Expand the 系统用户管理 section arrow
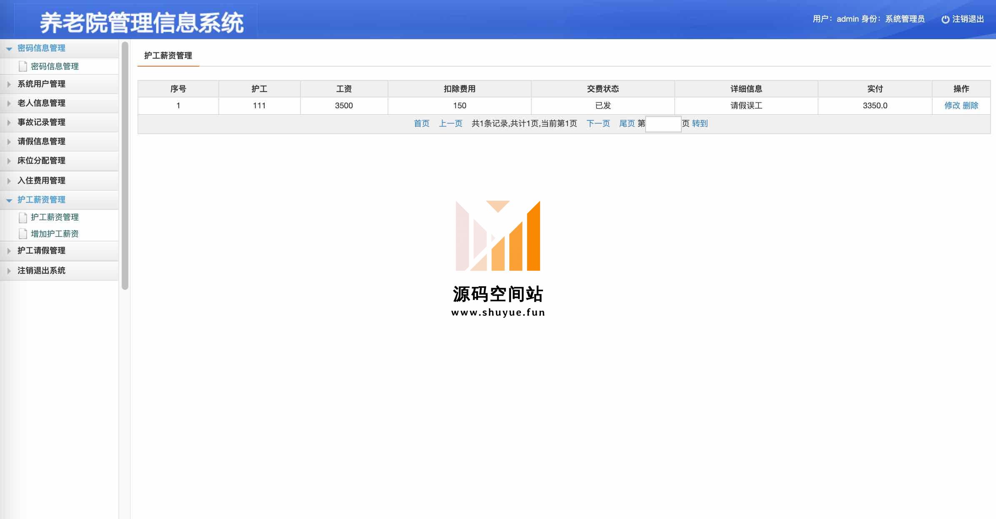 [9, 84]
